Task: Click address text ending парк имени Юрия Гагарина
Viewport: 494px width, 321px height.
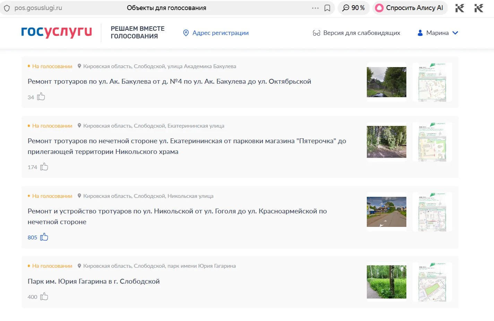Action: coord(159,266)
